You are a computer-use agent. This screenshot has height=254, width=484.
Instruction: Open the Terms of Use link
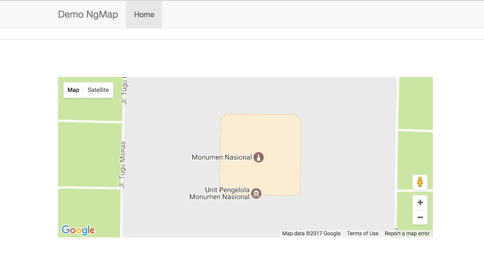[x=363, y=233]
